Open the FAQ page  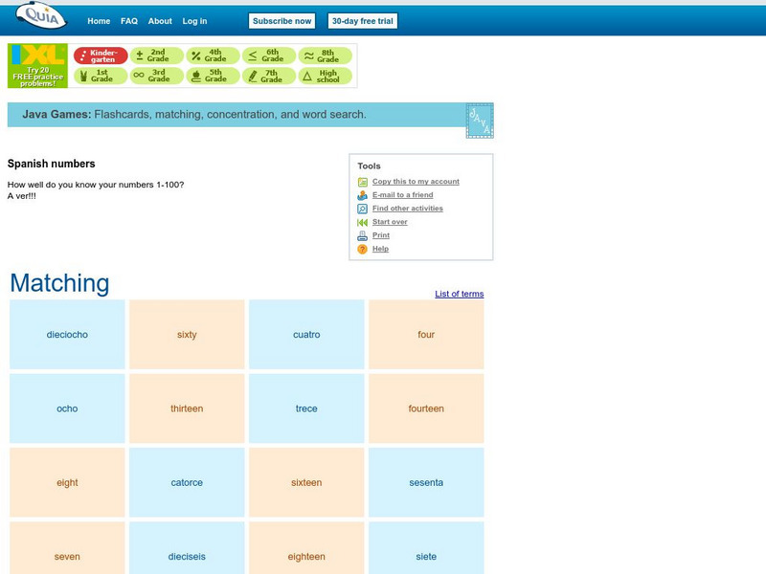tap(130, 19)
